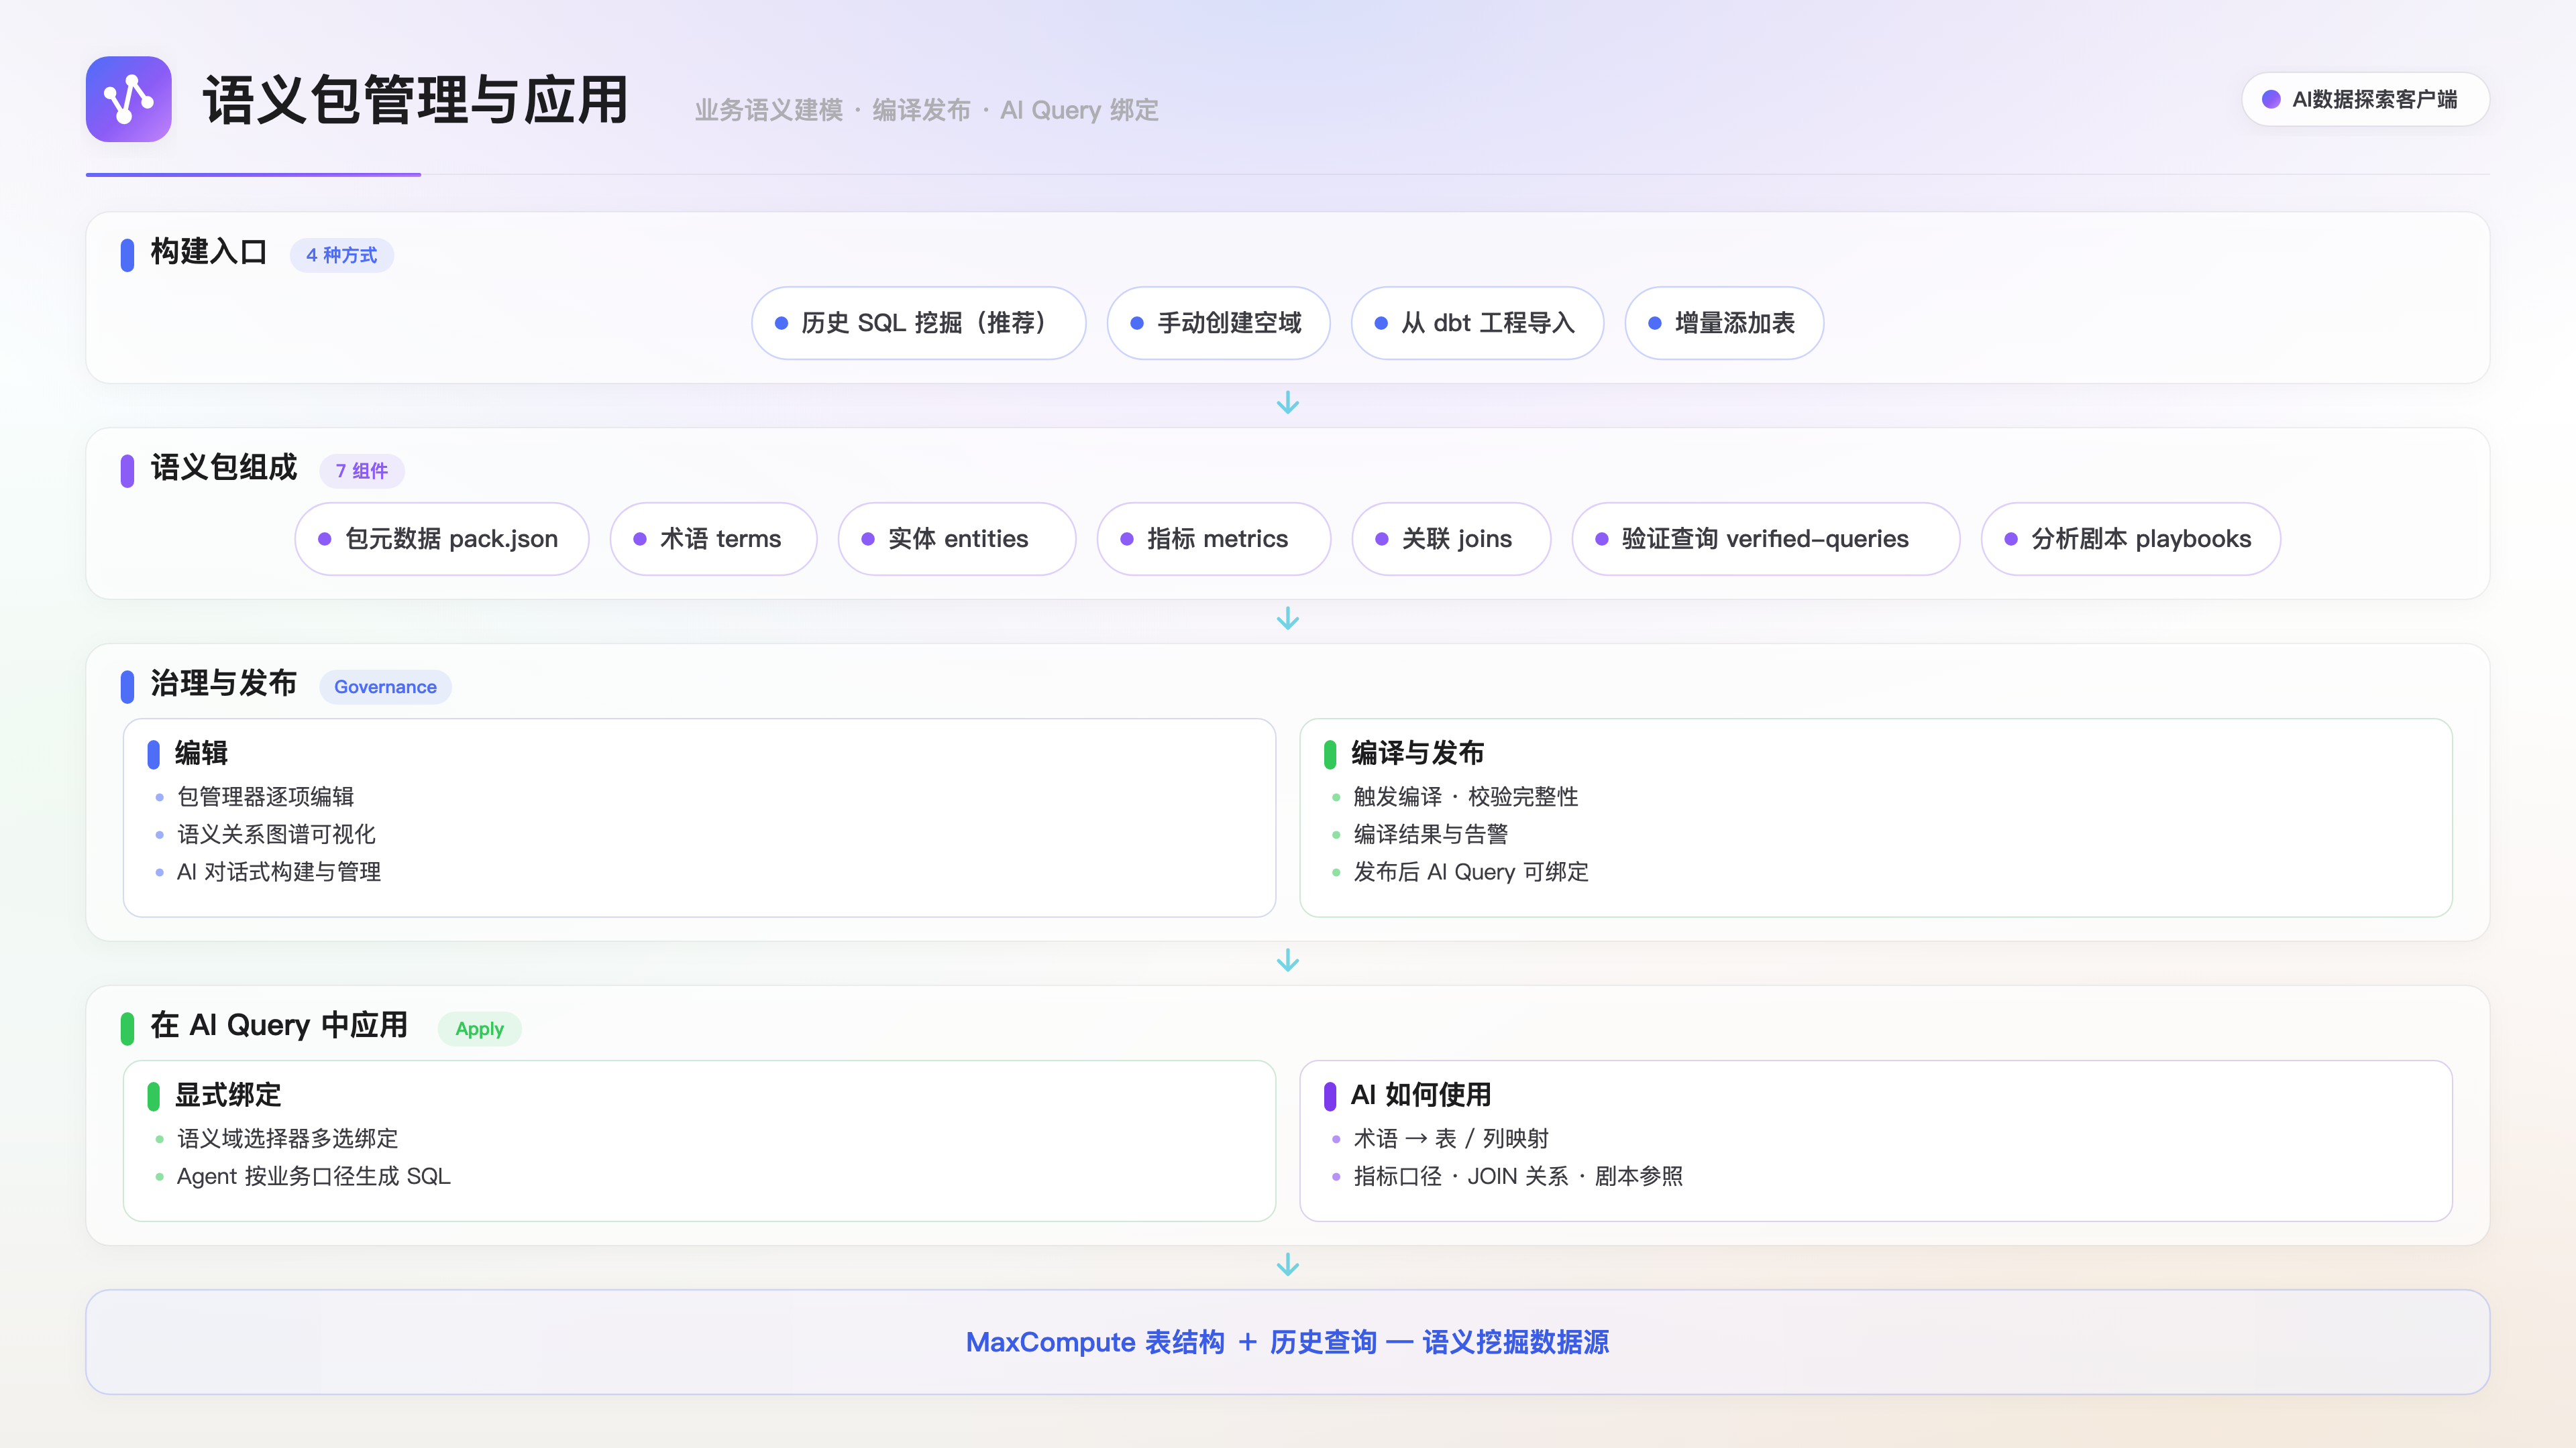
Task: Select the 历史 SQL 挖掘（推荐） pill
Action: 918,322
